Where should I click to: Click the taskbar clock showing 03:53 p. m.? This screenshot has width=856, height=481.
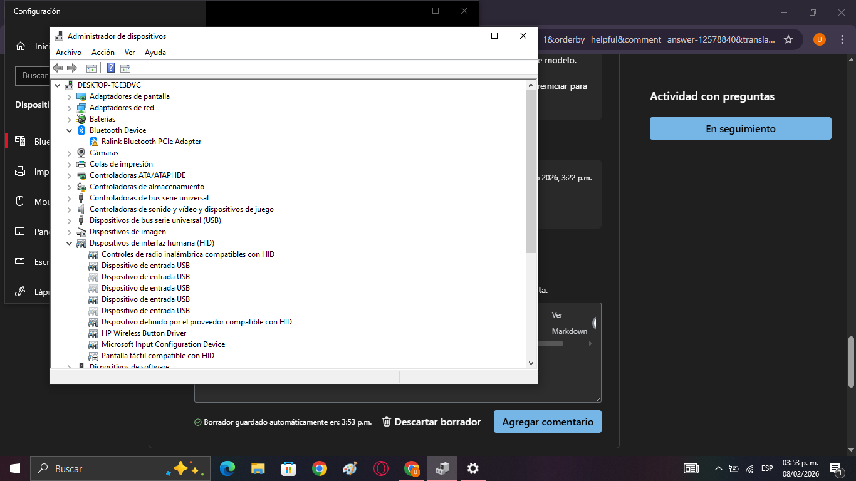(x=801, y=468)
